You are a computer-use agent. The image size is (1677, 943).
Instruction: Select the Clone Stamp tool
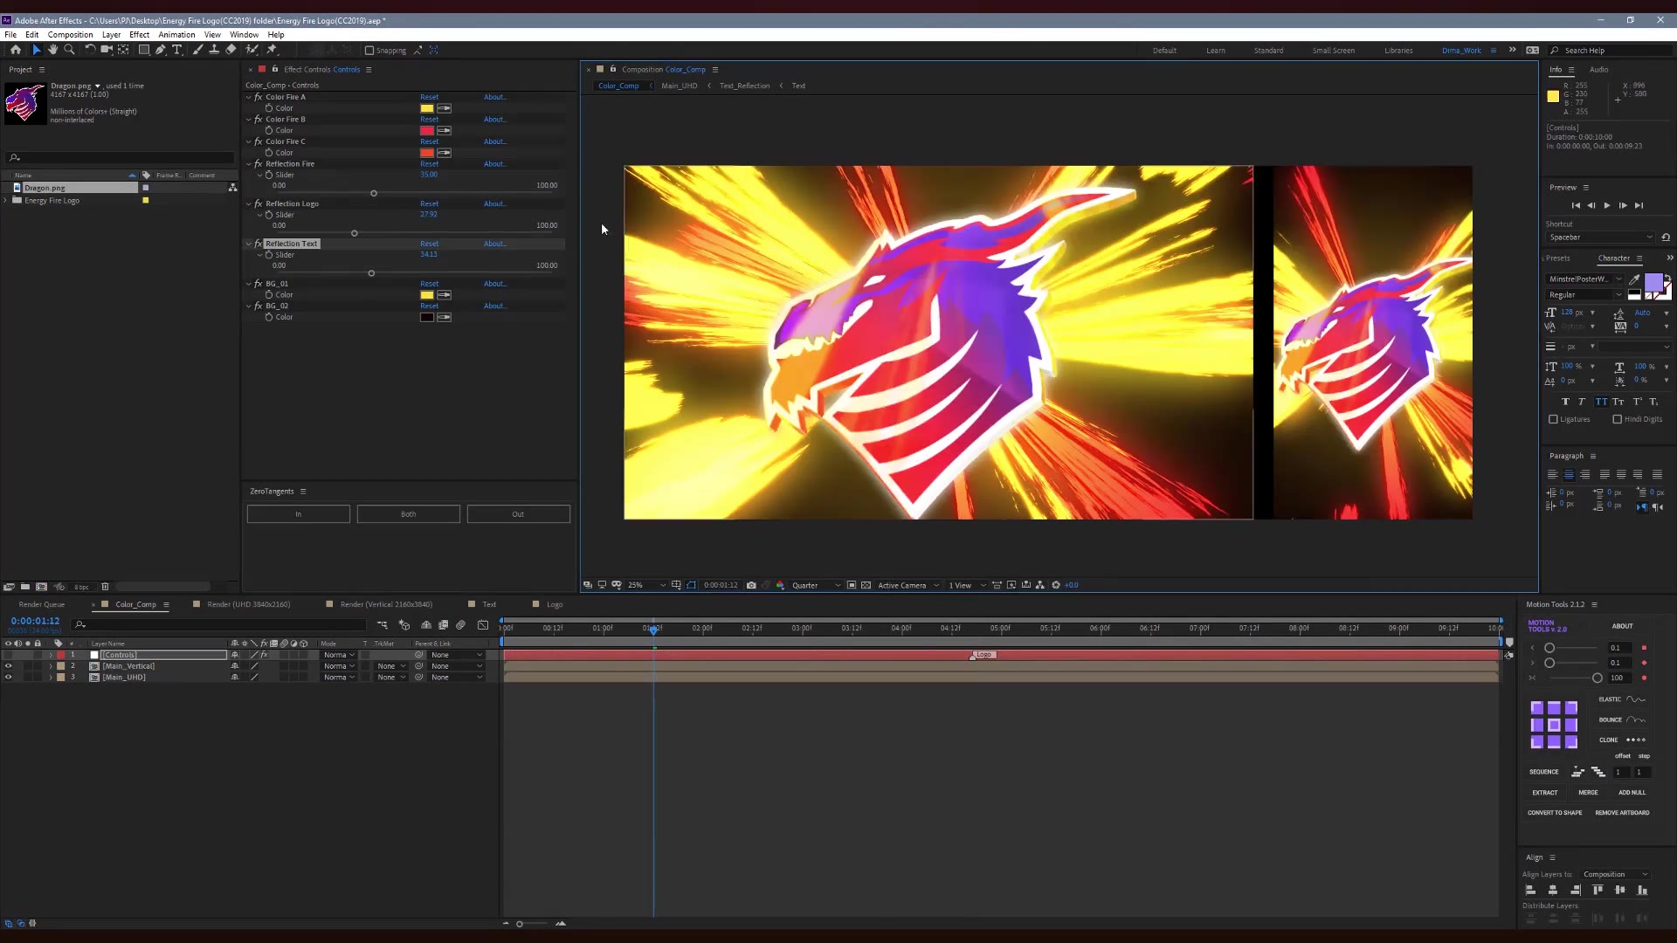tap(214, 50)
